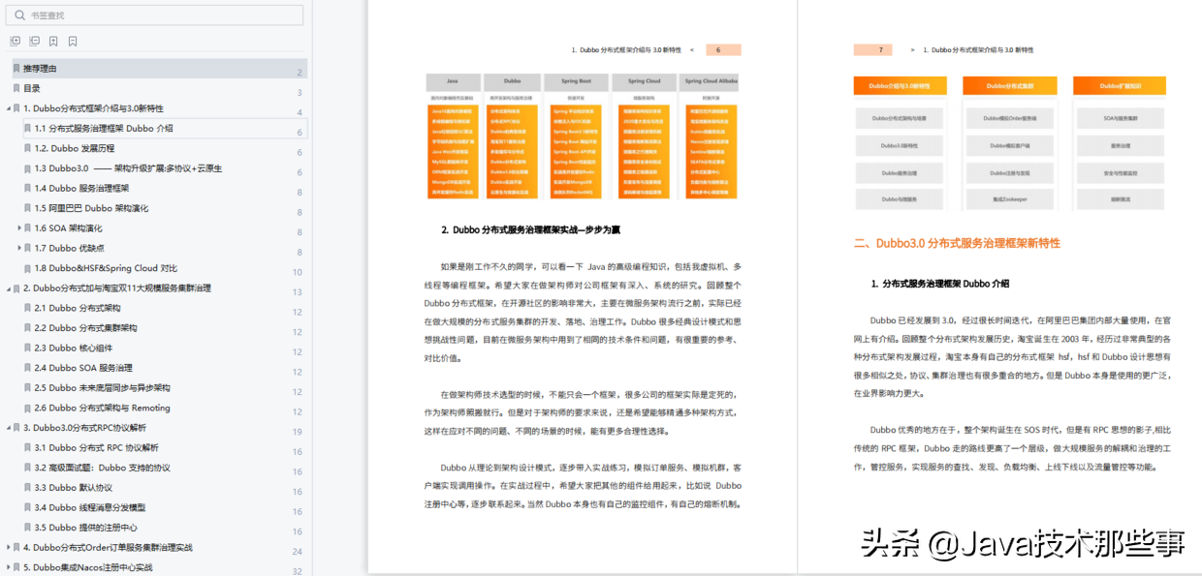Click orange box Dubbo分布式集群 on right page
Image resolution: width=1202 pixels, height=576 pixels.
pyautogui.click(x=1009, y=85)
